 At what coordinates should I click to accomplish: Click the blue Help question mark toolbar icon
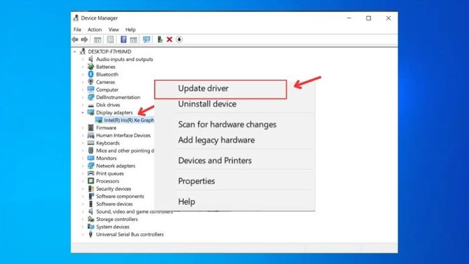click(x=123, y=40)
